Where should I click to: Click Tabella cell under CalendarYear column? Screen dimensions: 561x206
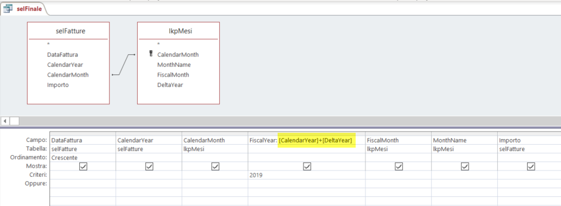[x=149, y=149]
